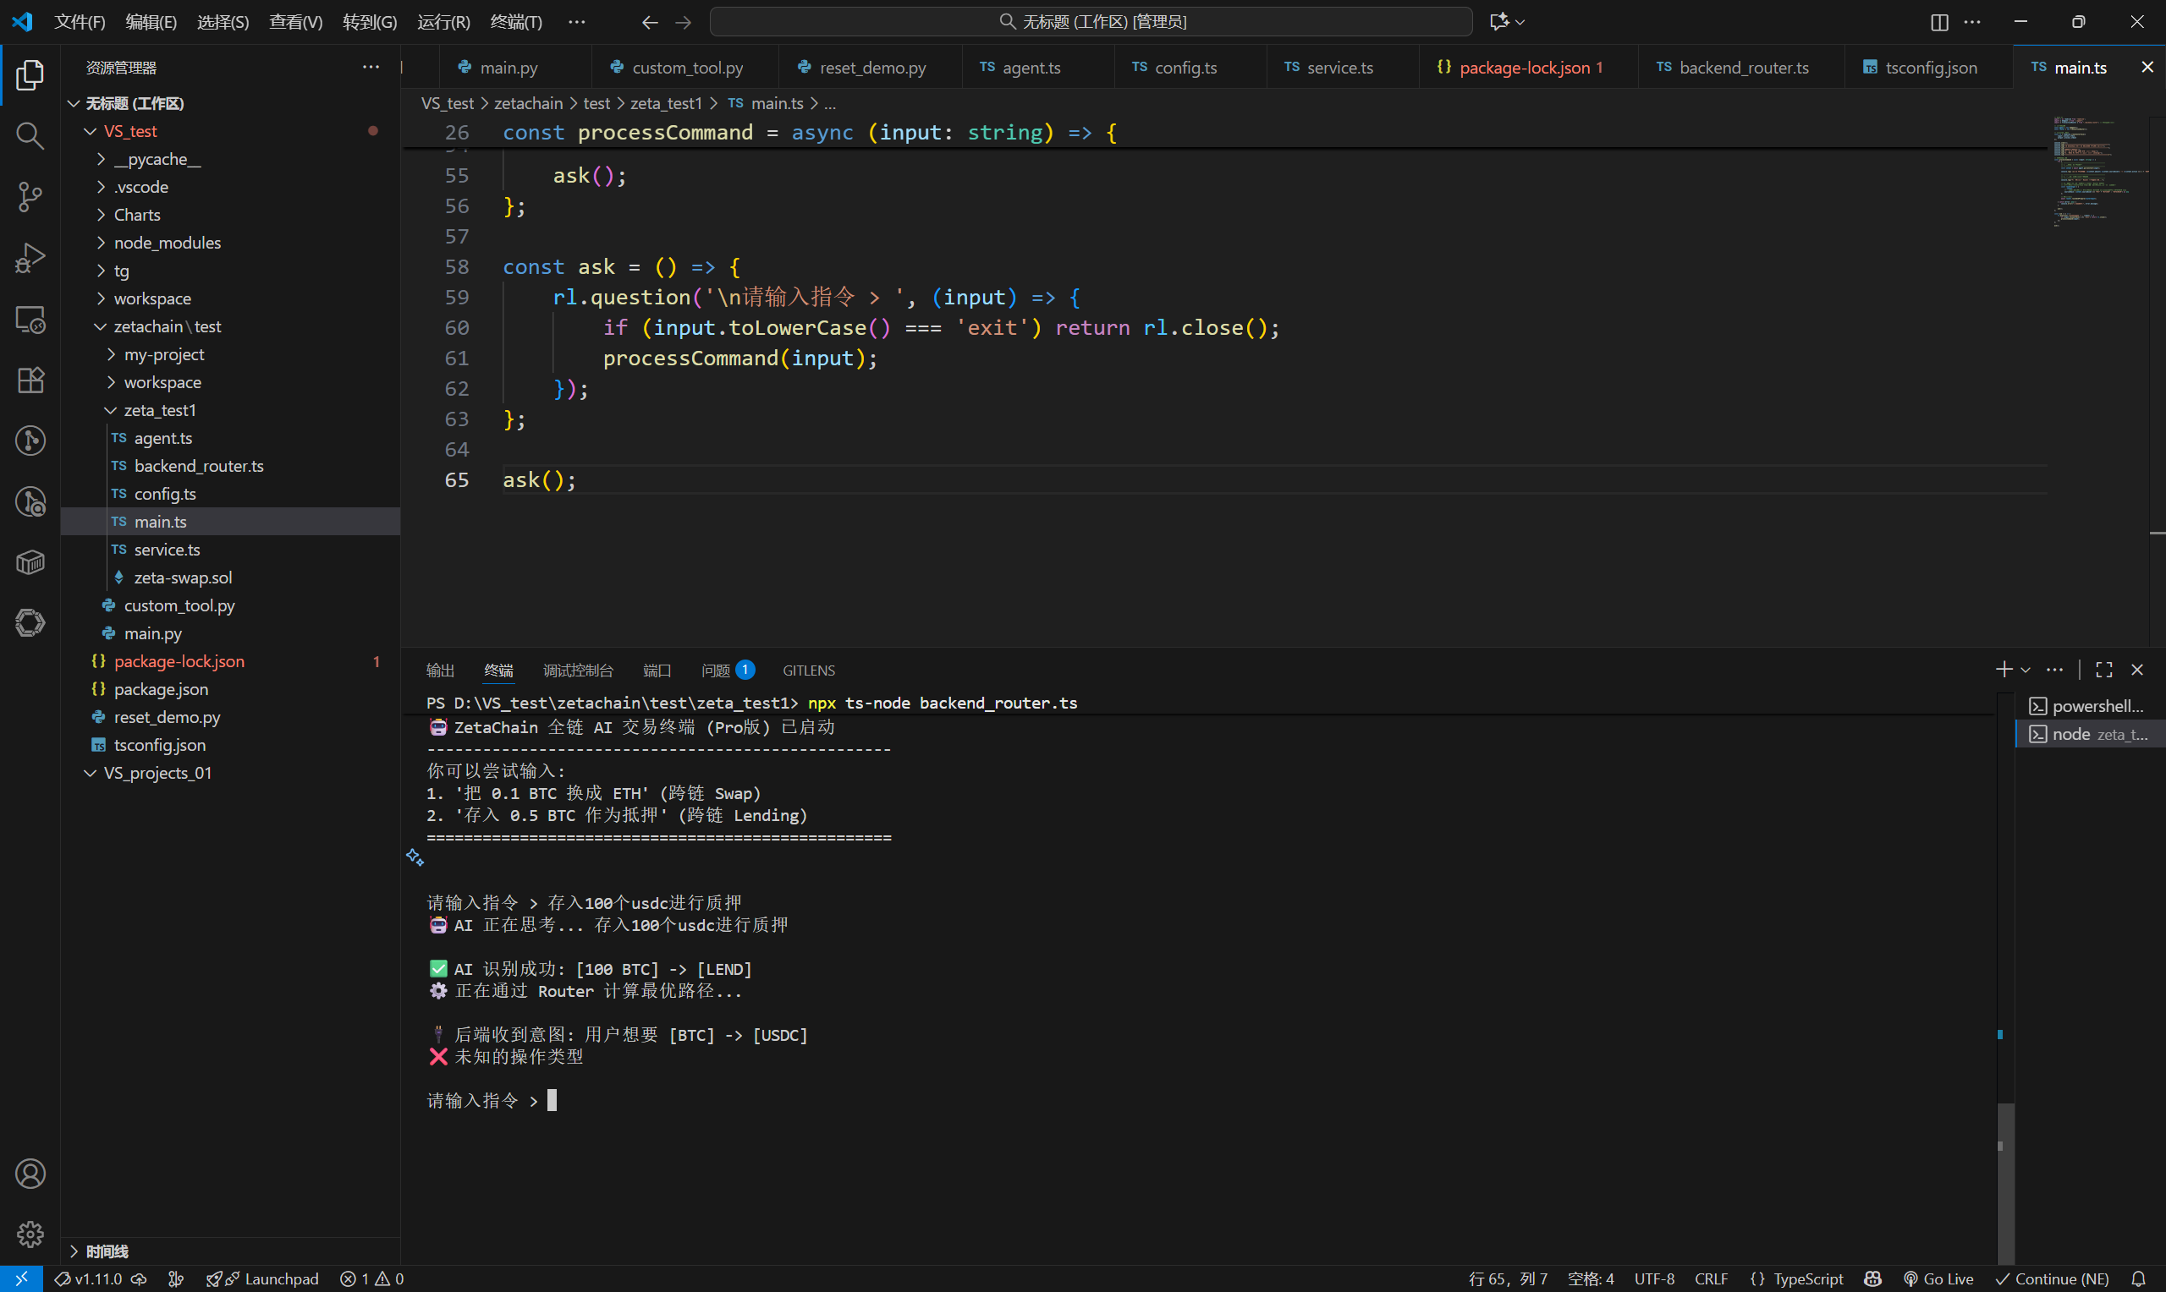Image resolution: width=2166 pixels, height=1292 pixels.
Task: Click the errors and warnings status indicator
Action: (x=372, y=1278)
